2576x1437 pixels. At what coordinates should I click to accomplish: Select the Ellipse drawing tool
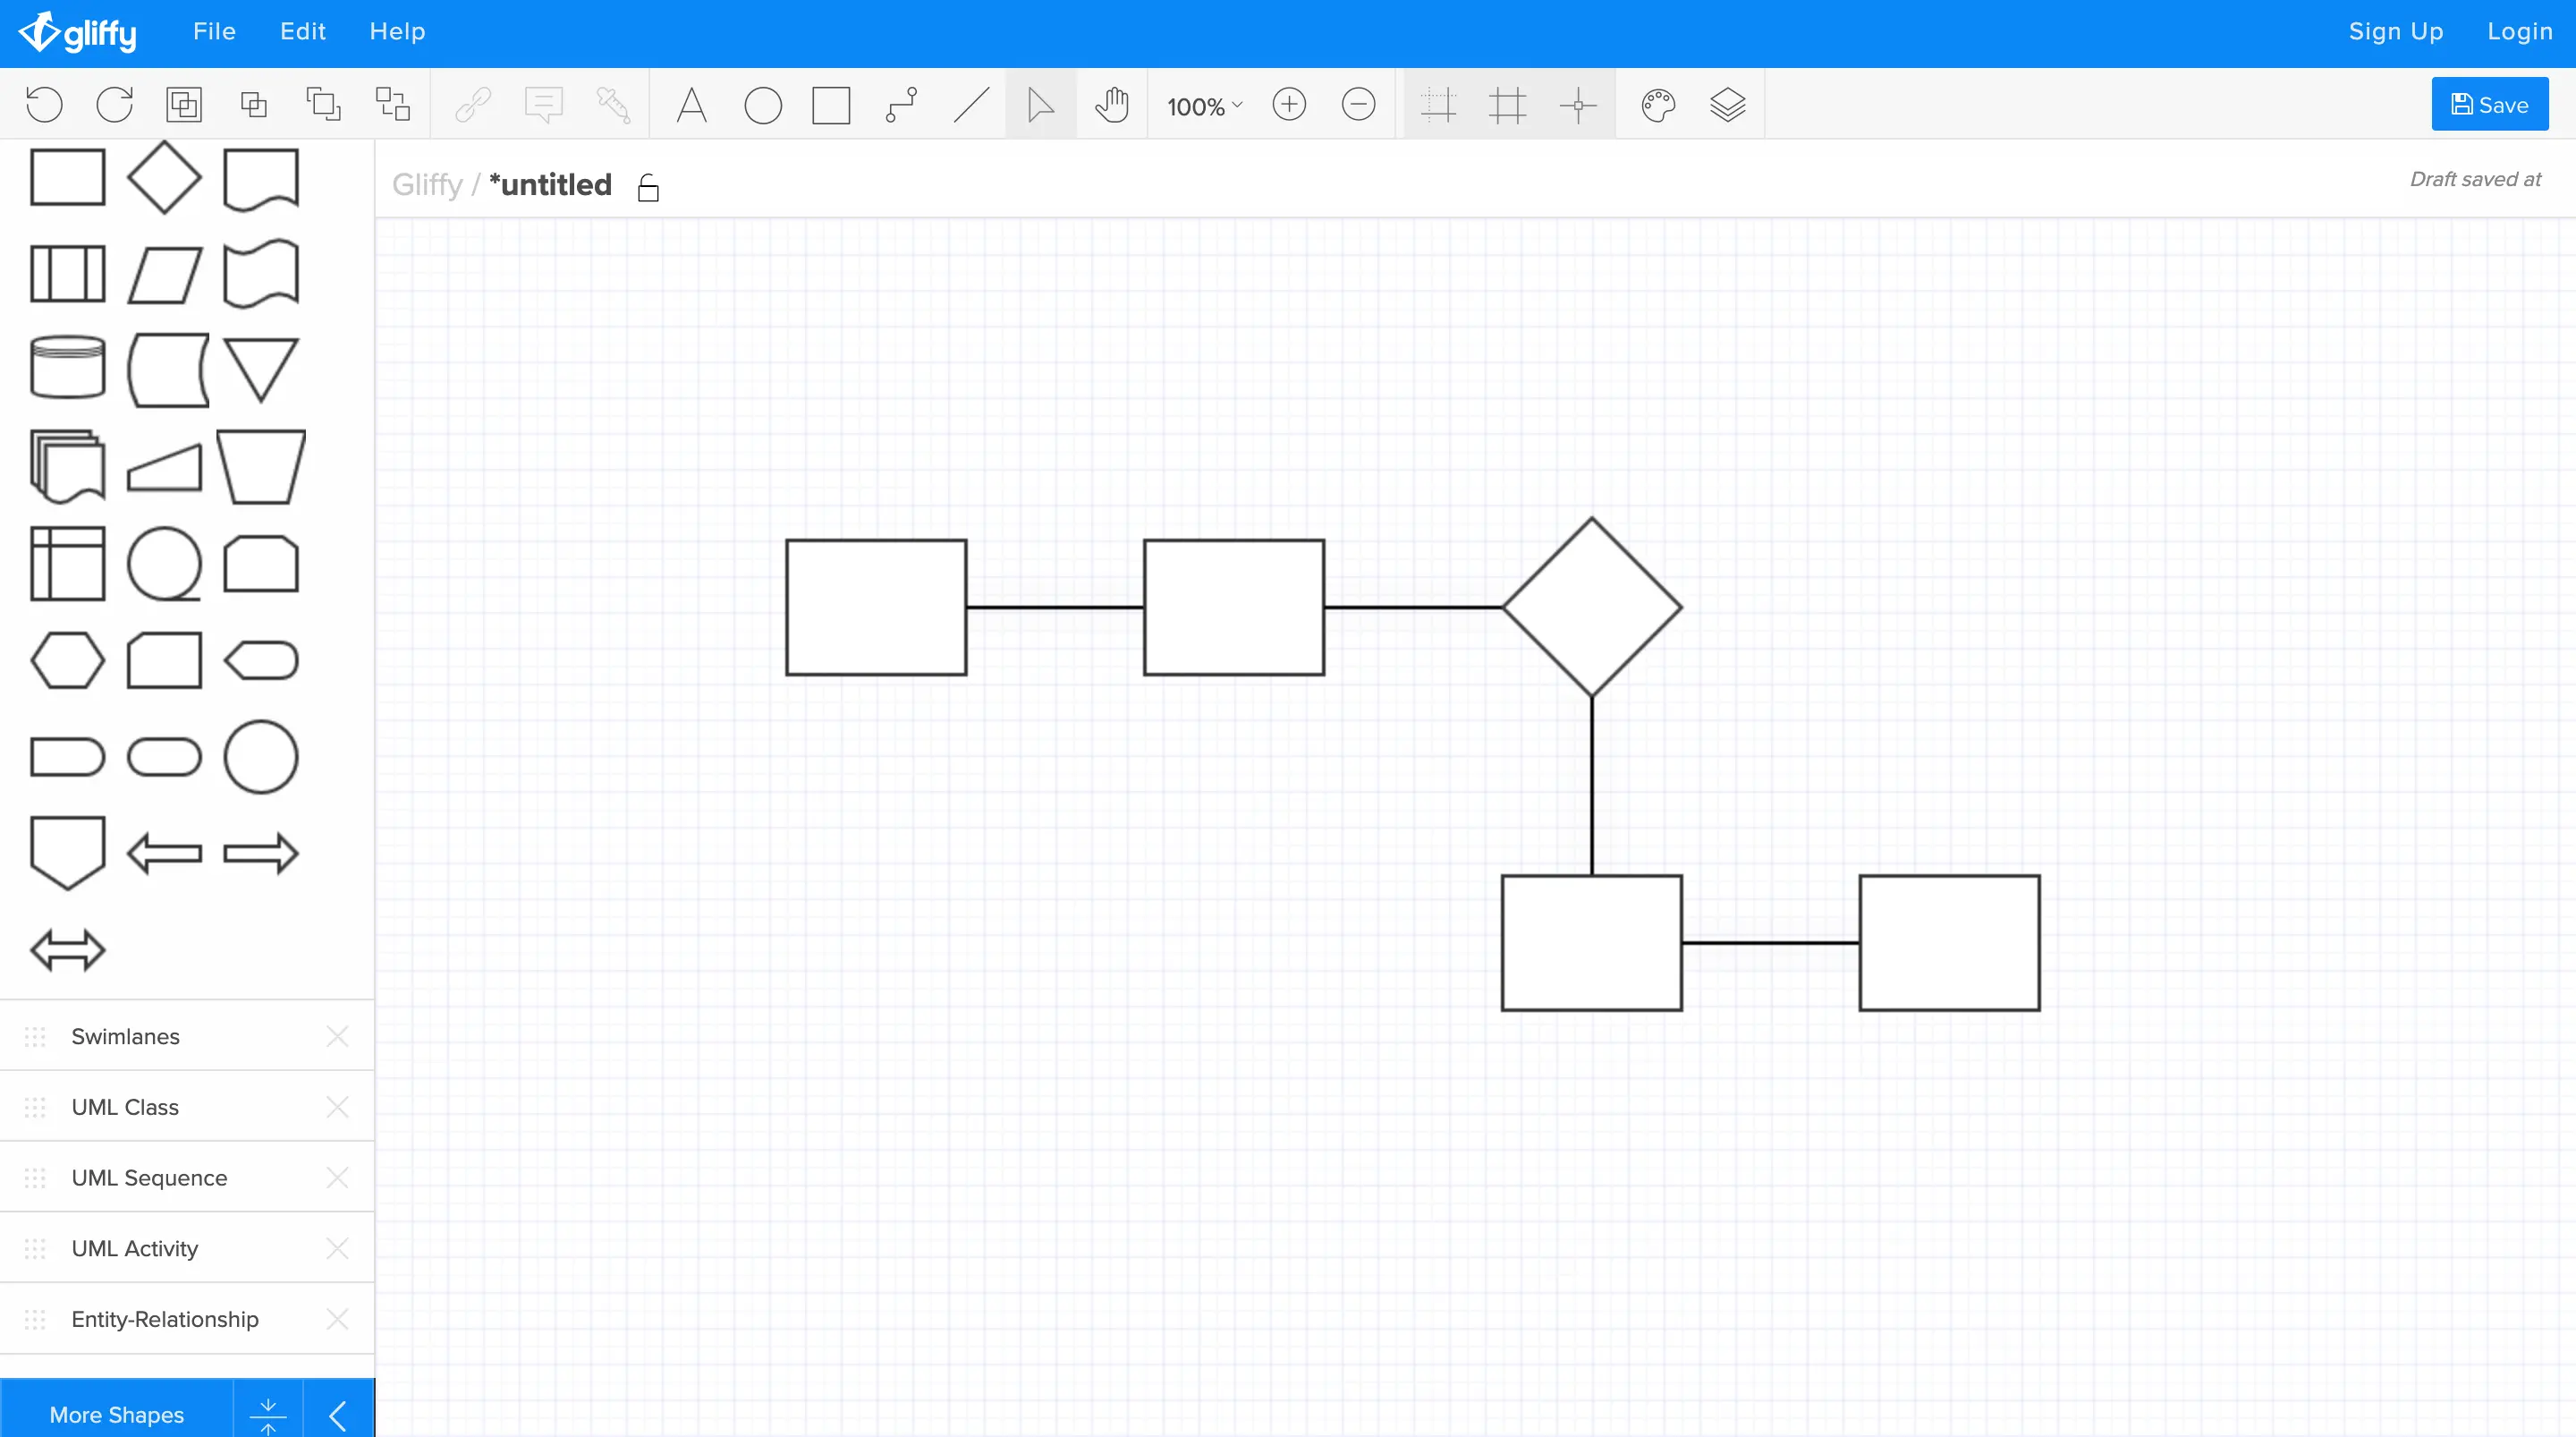pyautogui.click(x=763, y=105)
